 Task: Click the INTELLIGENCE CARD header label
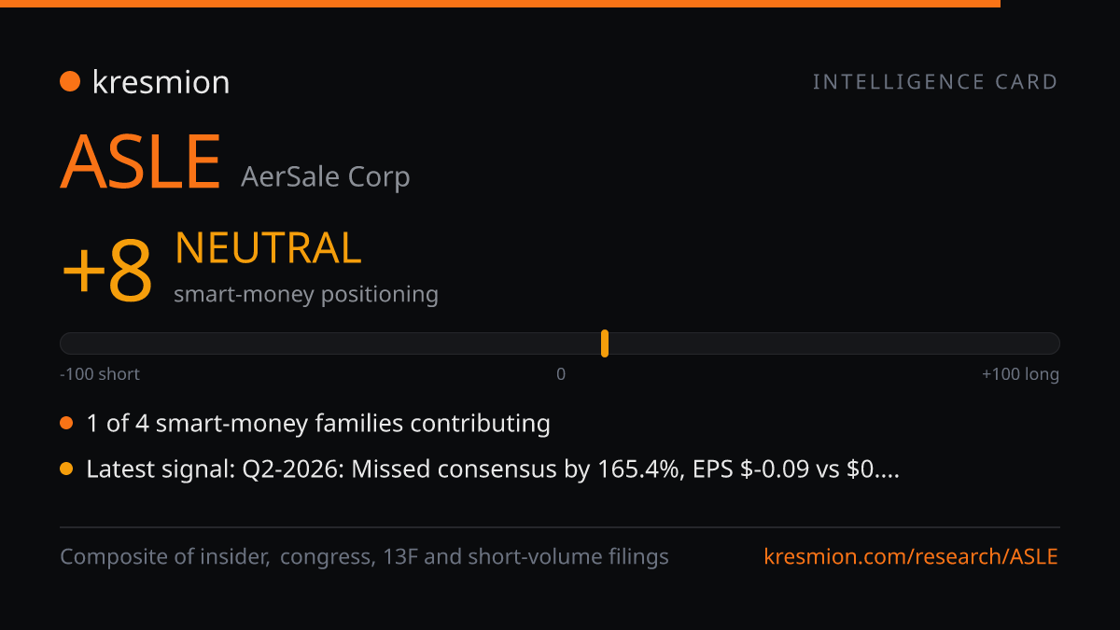(935, 82)
